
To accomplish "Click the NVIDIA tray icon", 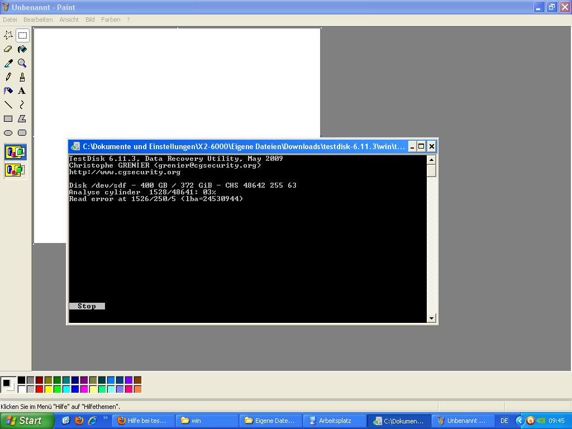I will coord(541,421).
